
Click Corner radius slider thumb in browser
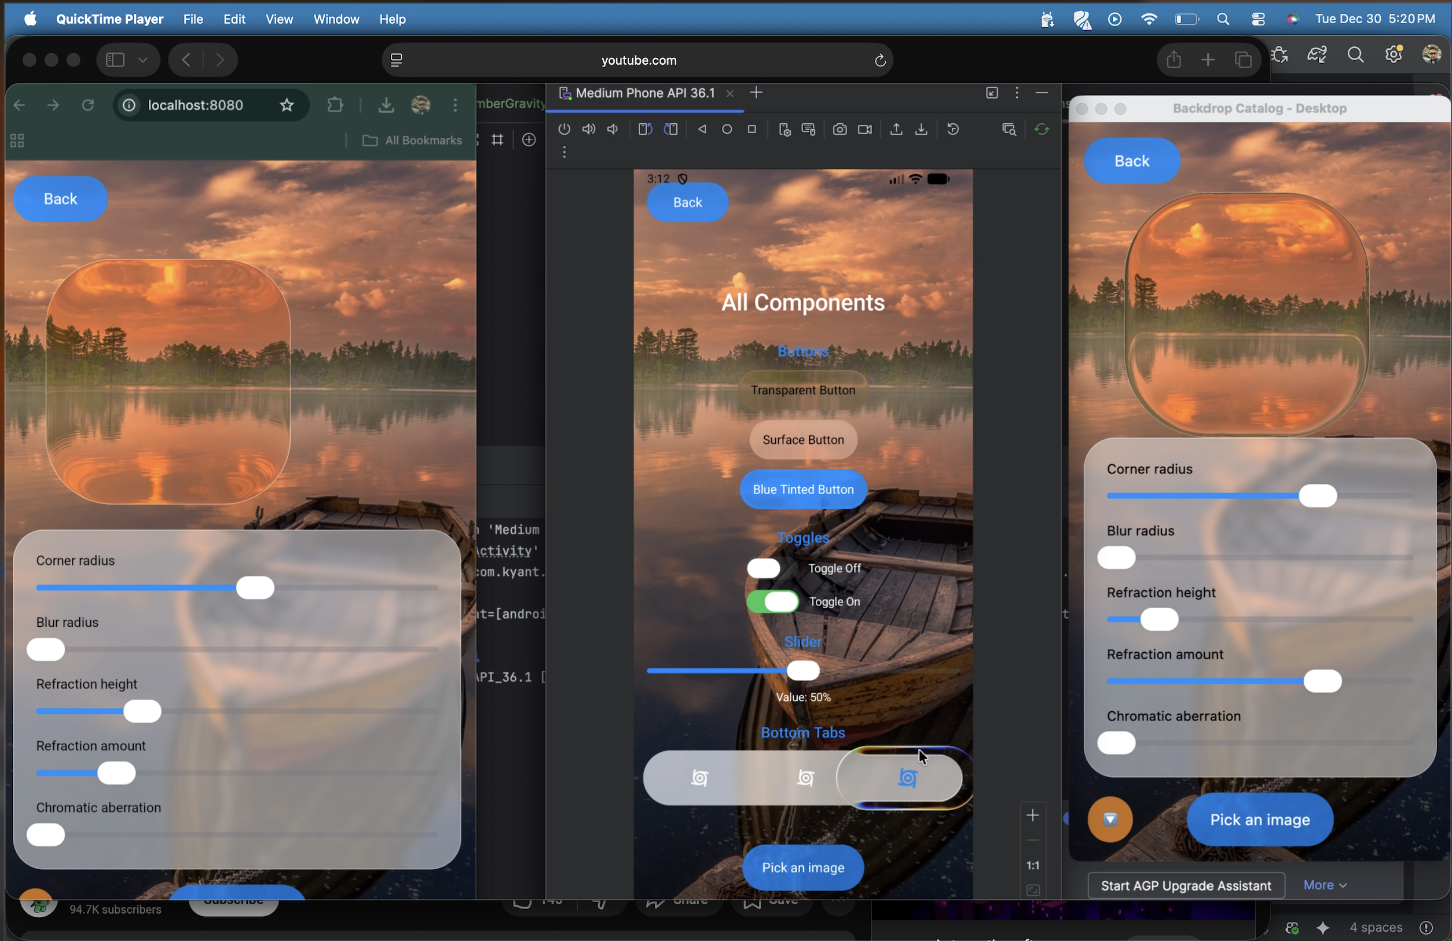[255, 588]
